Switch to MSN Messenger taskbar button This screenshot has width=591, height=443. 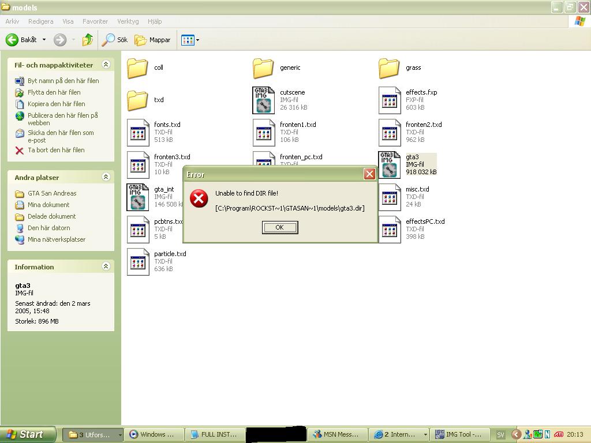point(336,434)
